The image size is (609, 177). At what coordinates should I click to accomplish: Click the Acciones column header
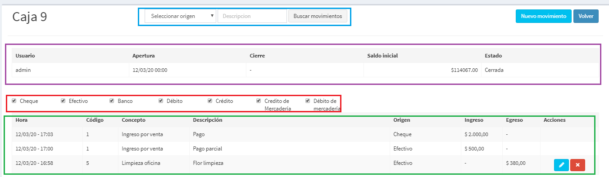point(554,120)
